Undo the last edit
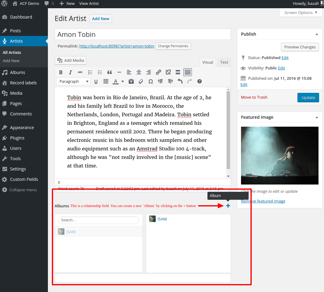The width and height of the screenshot is (324, 292). (180, 82)
